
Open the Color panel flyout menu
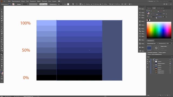coord(172,8)
